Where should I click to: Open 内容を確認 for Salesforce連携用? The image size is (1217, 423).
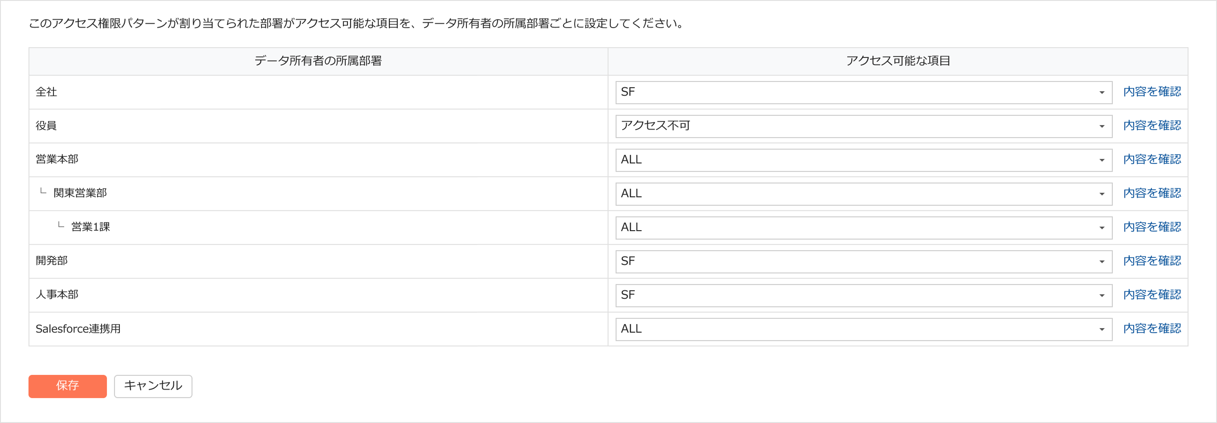pos(1152,329)
